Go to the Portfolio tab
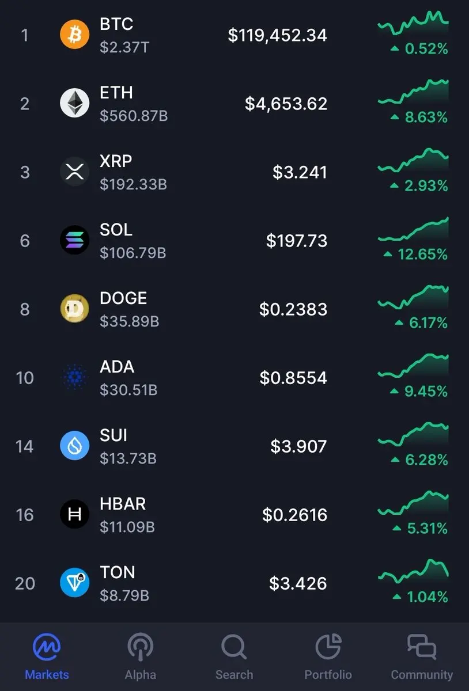Screen dimensions: 469x691 328,657
